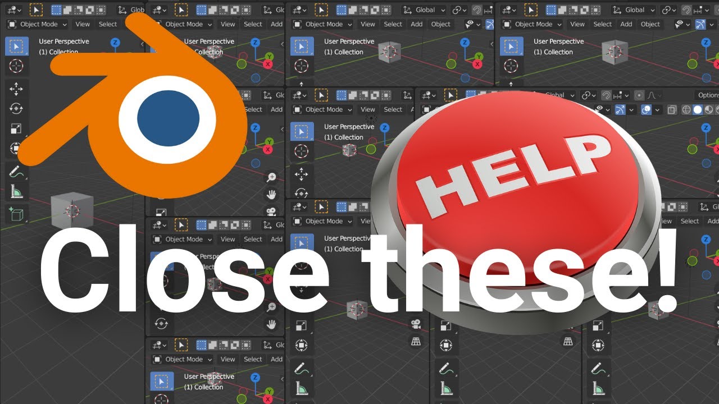This screenshot has height=404, width=719.
Task: Activate the 3D Cursor tool in top-right viewport
Action: 512,66
